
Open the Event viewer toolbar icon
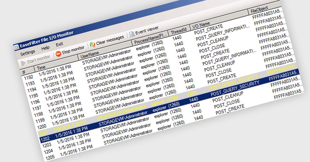132,34
